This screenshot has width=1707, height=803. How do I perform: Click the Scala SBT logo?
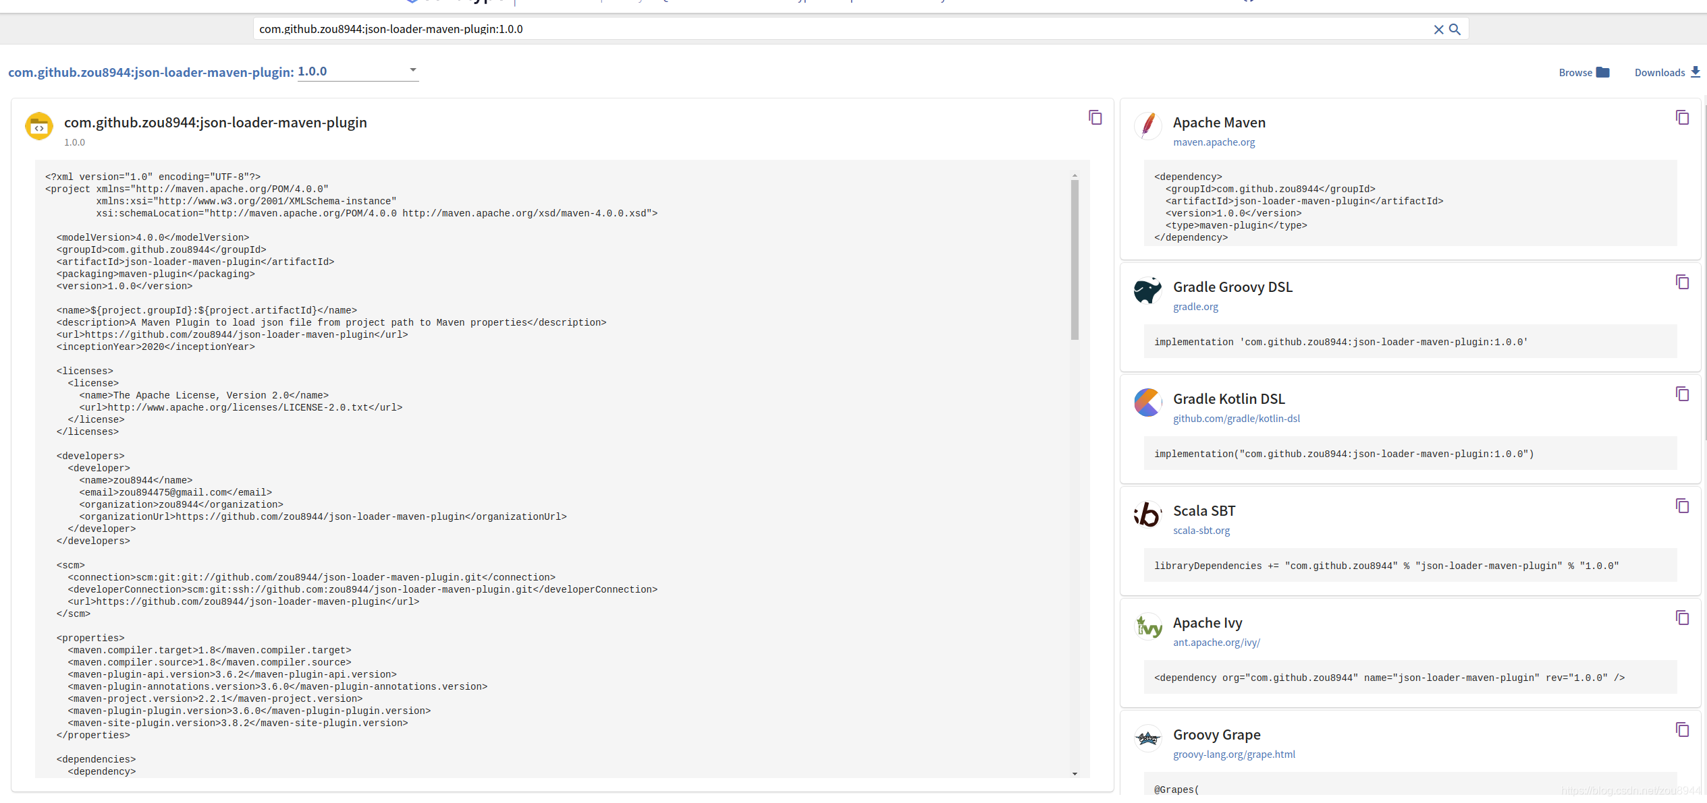1147,514
